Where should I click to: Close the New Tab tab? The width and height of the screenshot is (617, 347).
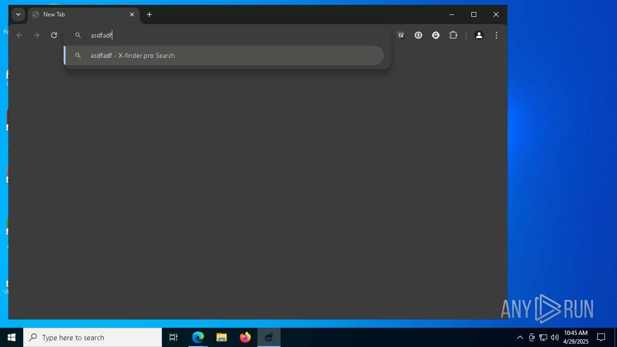click(132, 14)
